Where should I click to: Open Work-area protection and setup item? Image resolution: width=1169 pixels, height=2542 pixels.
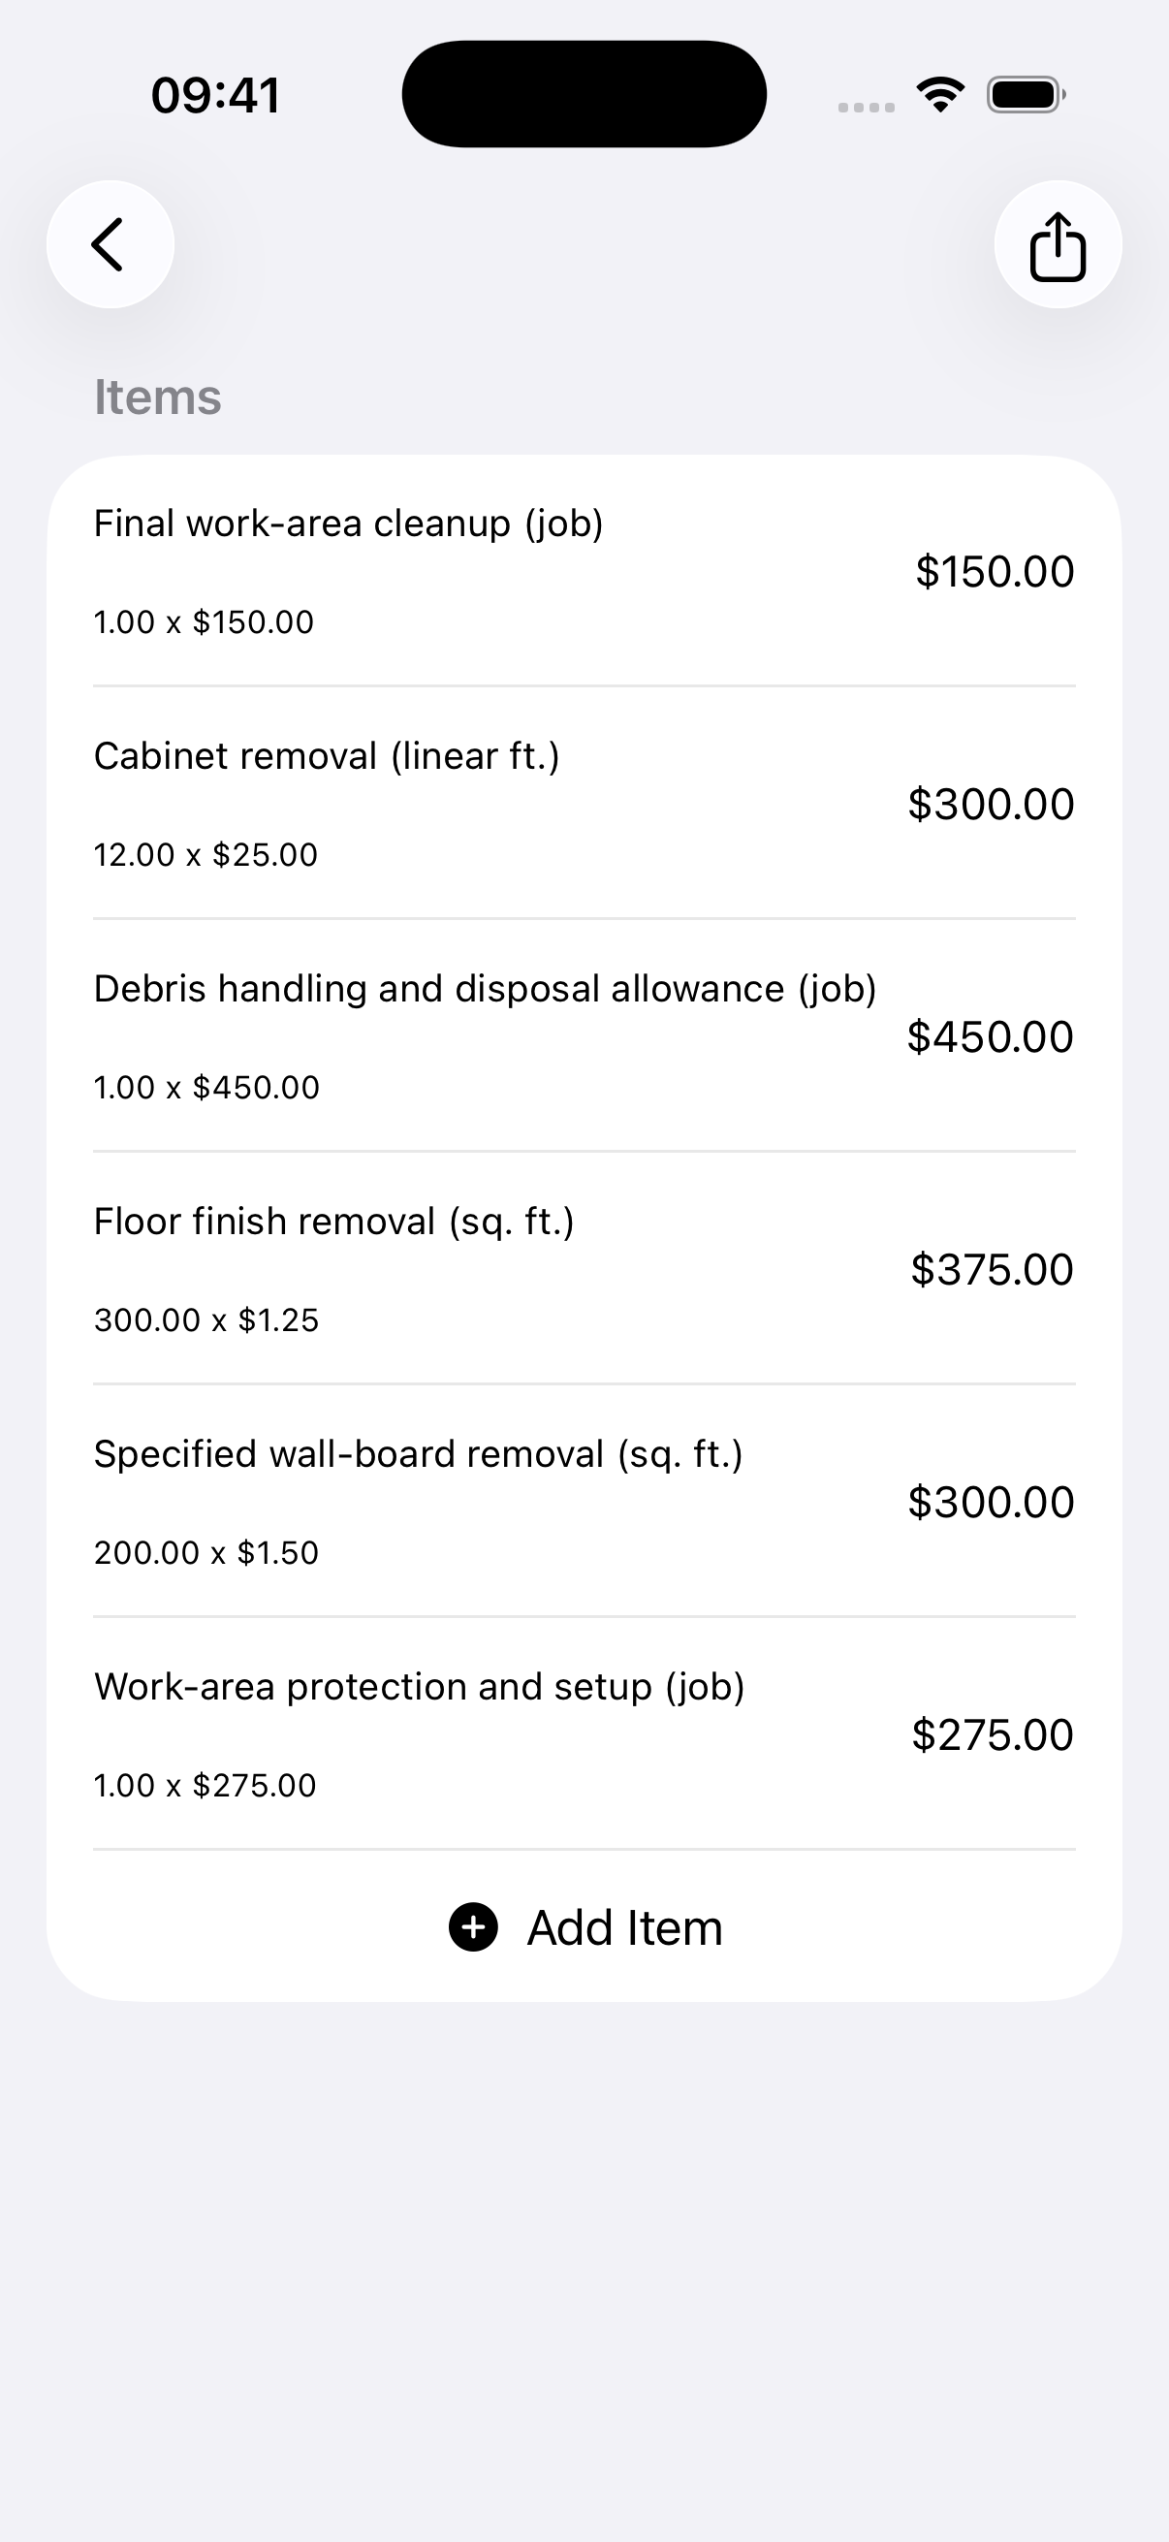[584, 1733]
